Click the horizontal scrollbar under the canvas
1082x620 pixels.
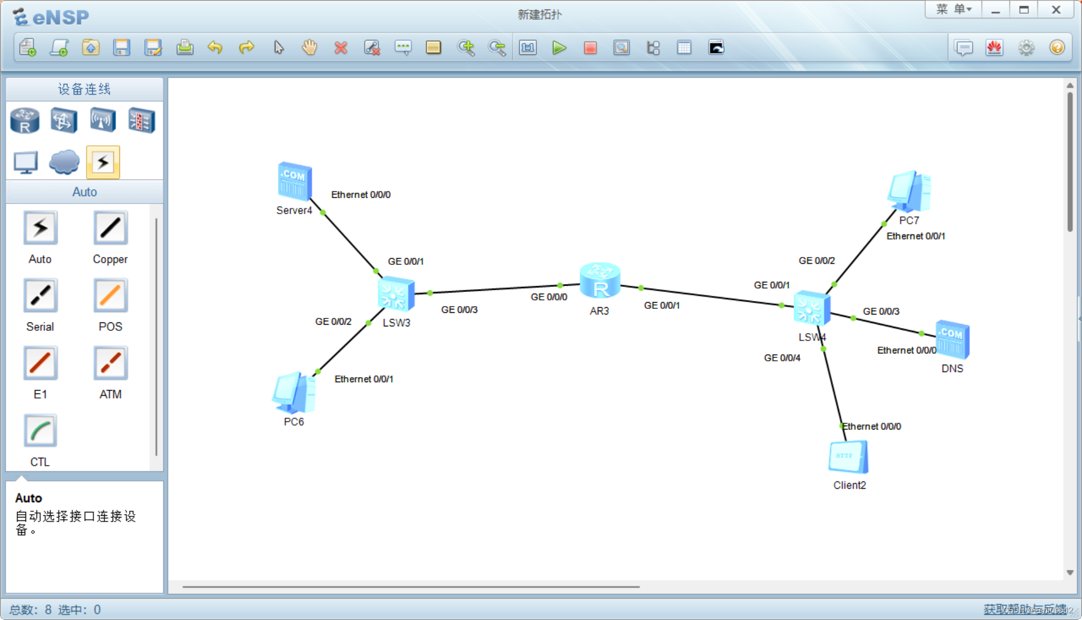click(x=411, y=587)
